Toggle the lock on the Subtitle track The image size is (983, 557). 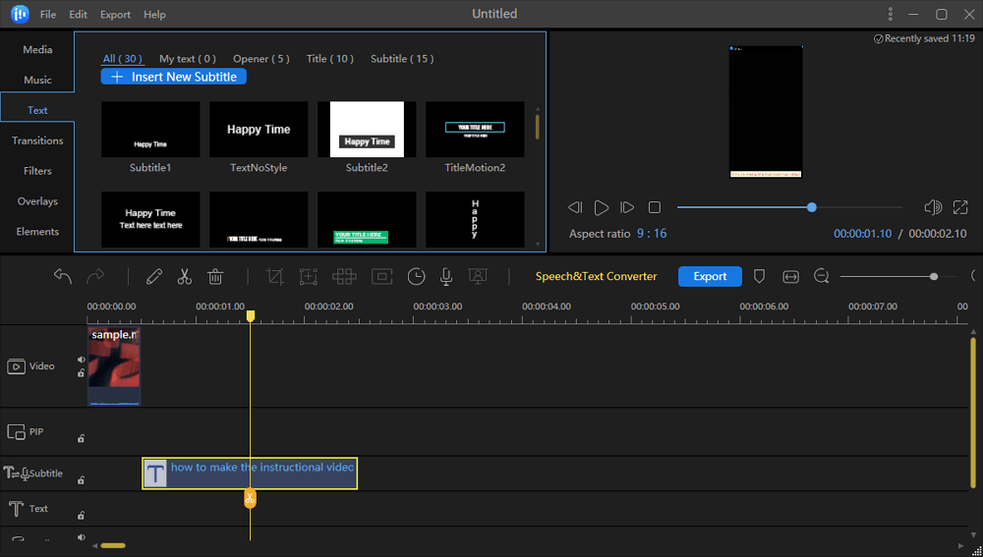81,480
